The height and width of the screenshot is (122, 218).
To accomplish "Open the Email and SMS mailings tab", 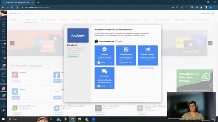I will (80, 20).
